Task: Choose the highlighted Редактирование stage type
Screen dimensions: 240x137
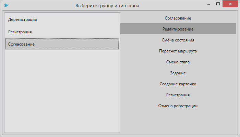Action: (178, 29)
